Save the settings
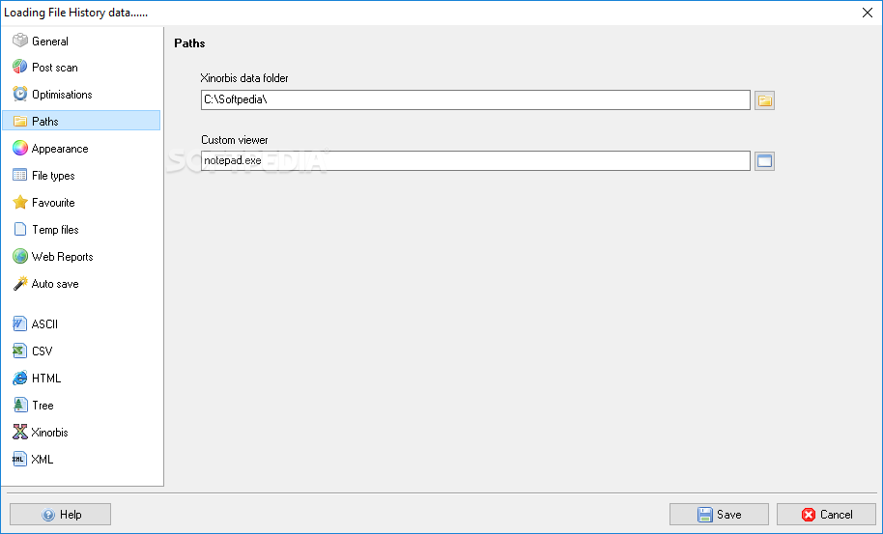883x534 pixels. pyautogui.click(x=719, y=515)
